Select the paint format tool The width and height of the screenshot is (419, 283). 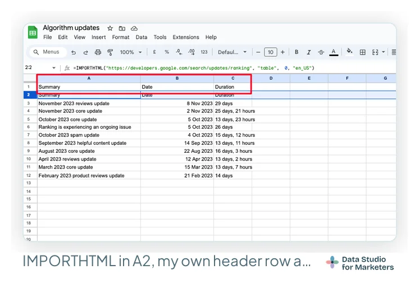110,52
